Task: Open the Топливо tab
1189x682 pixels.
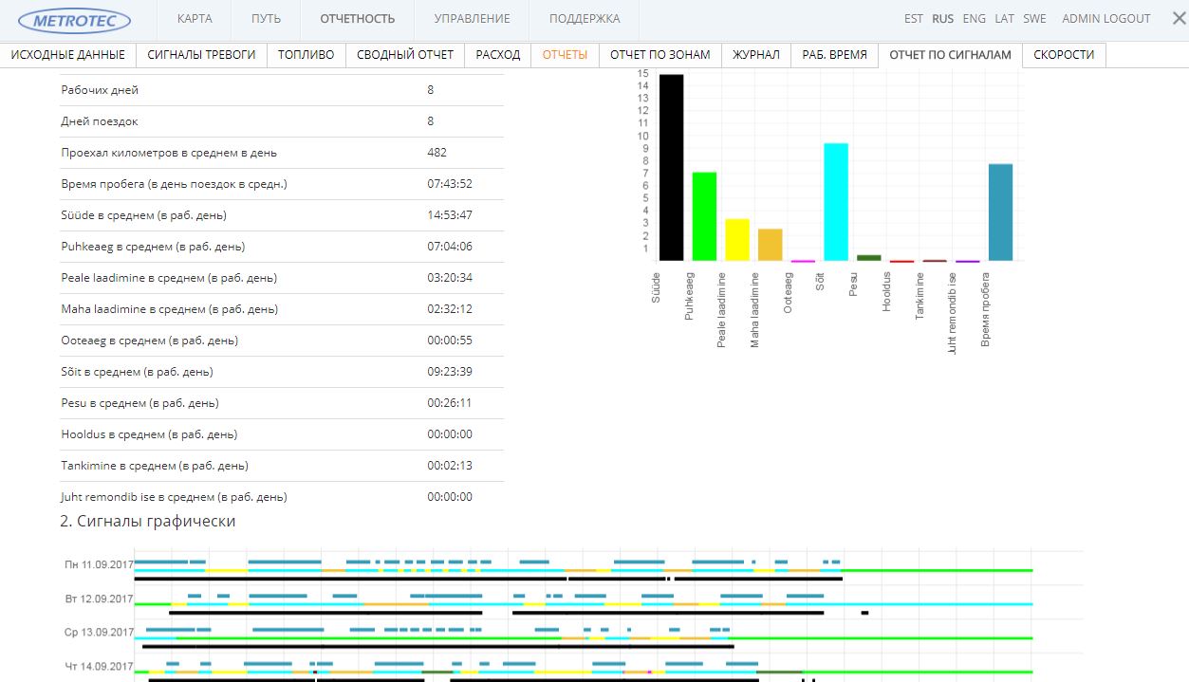Action: coord(306,55)
